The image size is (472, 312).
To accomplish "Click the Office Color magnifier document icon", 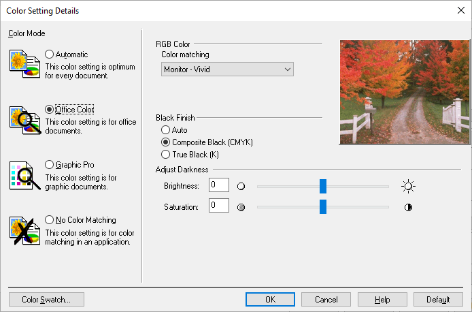I will click(24, 120).
